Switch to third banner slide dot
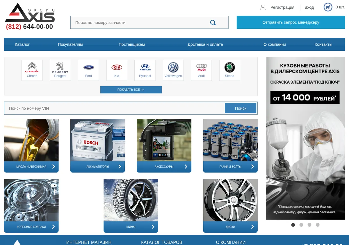The image size is (349, 245). [x=309, y=225]
